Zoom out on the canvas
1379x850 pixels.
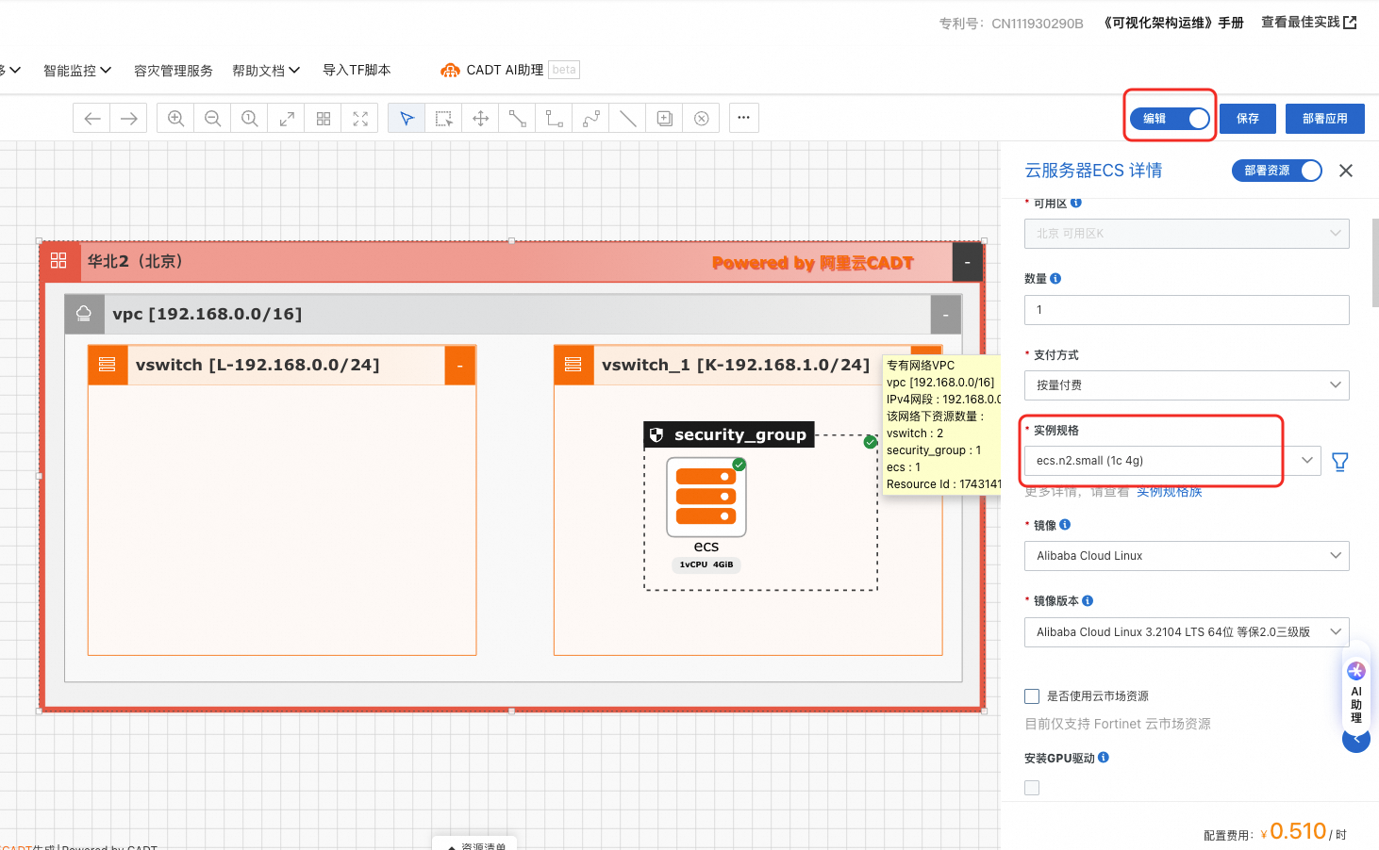[x=212, y=118]
